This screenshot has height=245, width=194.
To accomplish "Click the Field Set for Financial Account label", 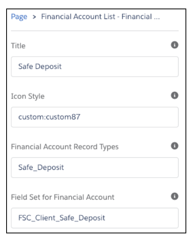I will click(63, 197).
